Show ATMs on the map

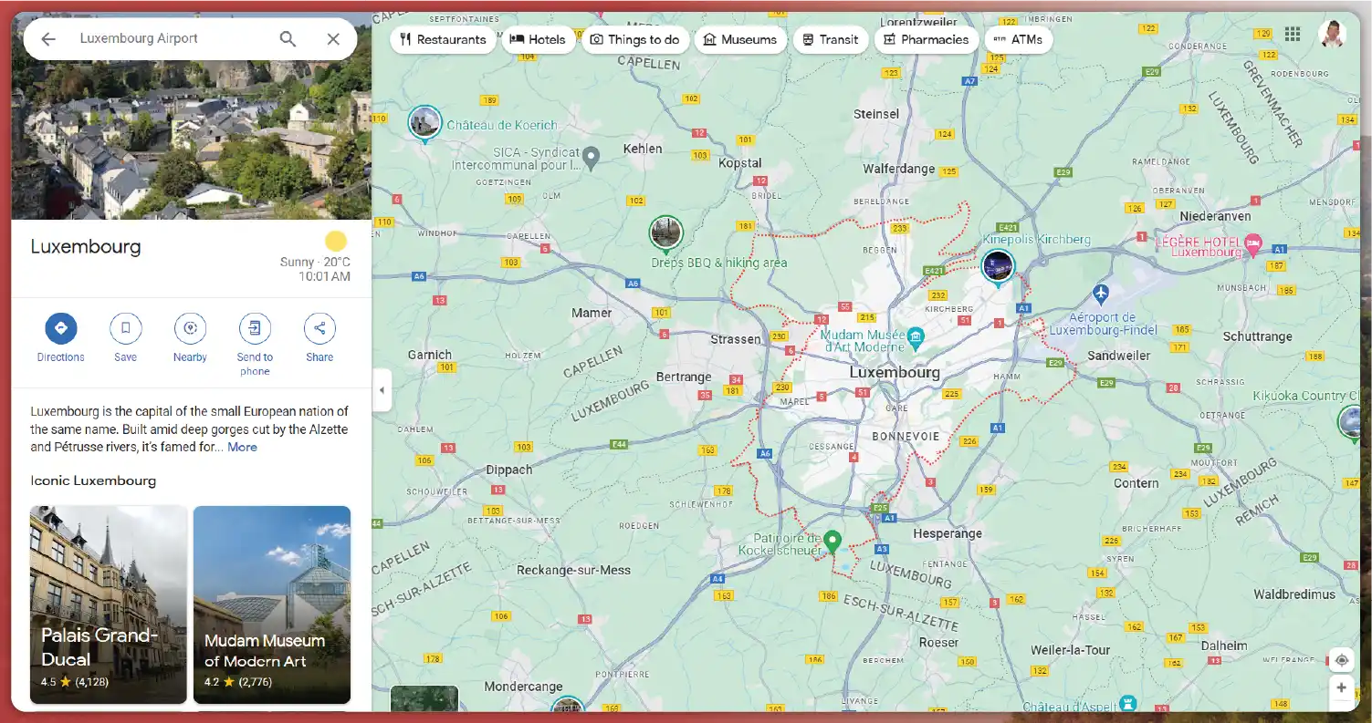point(1018,39)
